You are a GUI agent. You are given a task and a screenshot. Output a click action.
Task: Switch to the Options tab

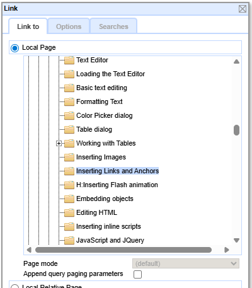click(69, 26)
